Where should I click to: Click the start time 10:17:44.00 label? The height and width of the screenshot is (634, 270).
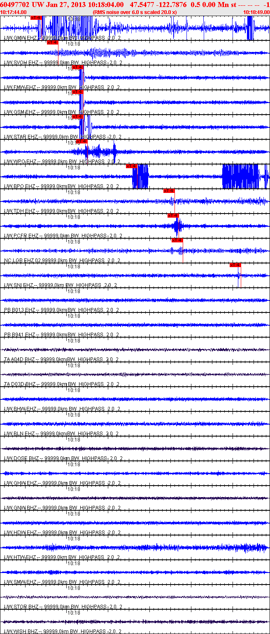pyautogui.click(x=14, y=12)
